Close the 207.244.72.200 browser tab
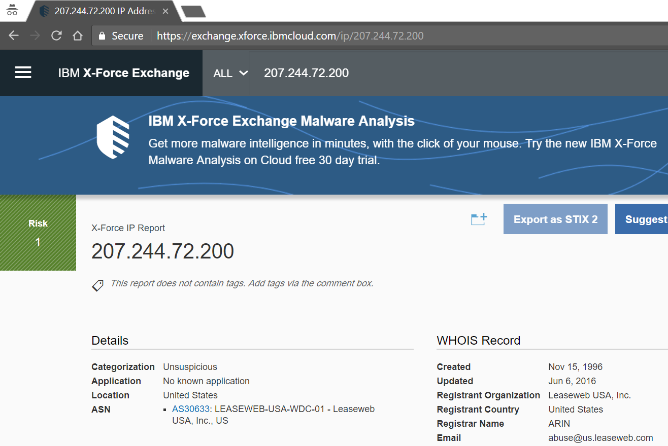 click(165, 11)
